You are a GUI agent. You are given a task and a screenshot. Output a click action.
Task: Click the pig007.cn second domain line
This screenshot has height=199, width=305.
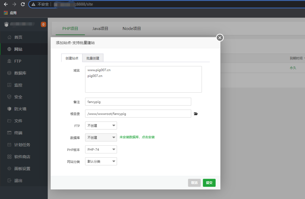tap(95, 76)
